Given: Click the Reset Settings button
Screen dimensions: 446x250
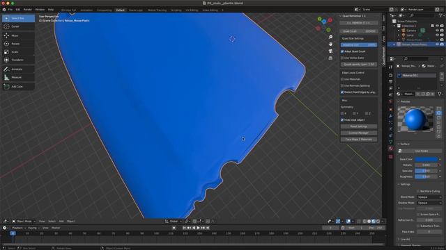Looking at the screenshot, I should pos(359,126).
